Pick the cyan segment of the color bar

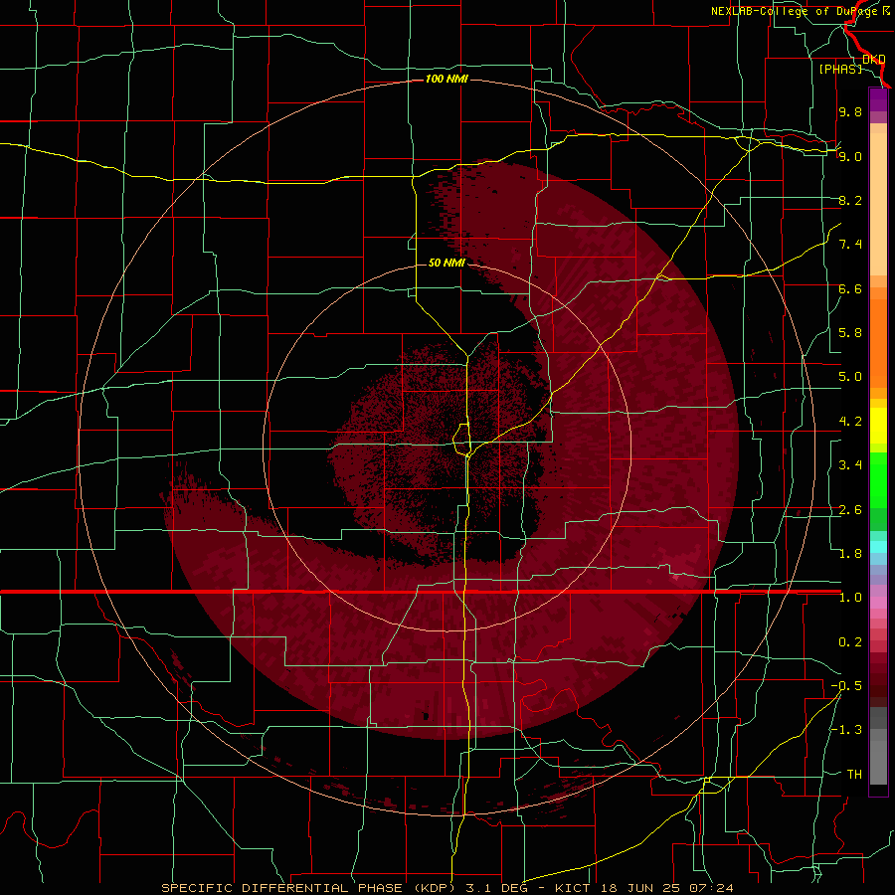click(878, 547)
